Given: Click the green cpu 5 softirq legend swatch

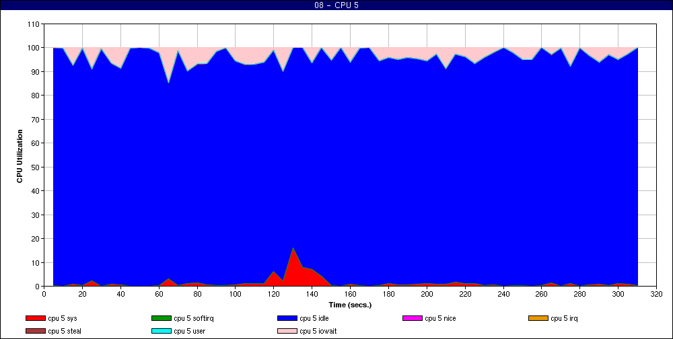Looking at the screenshot, I should [162, 318].
